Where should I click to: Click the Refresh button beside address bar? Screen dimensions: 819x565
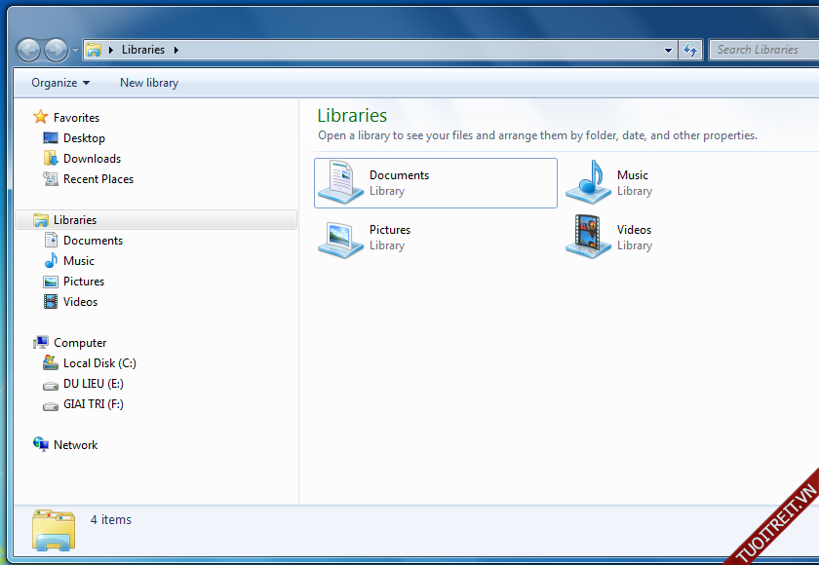click(x=690, y=50)
